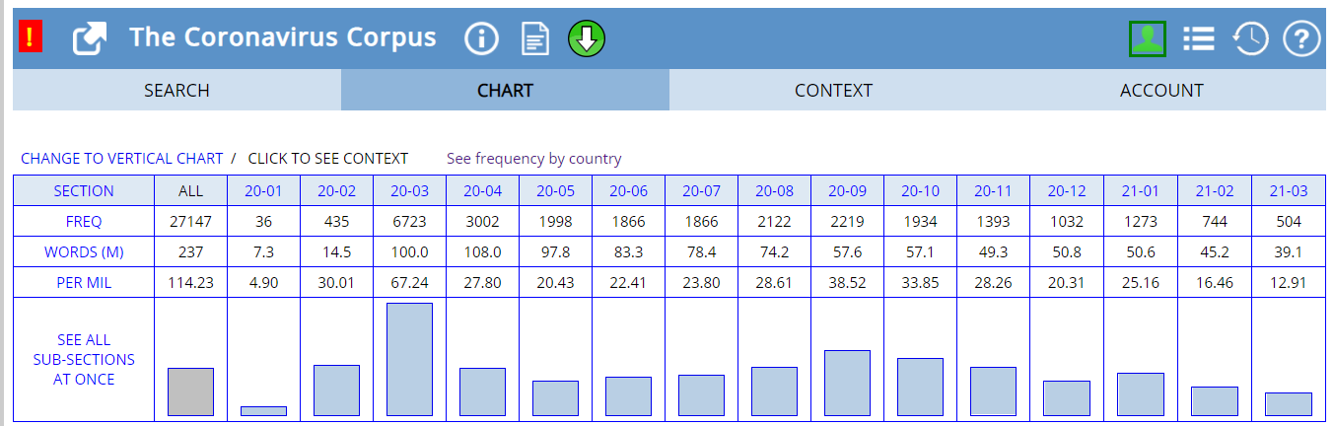Click the words value 237
This screenshot has width=1334, height=426.
191,252
